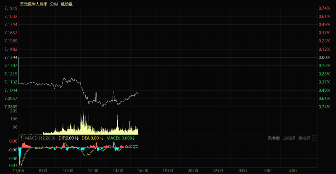
Task: Click the -0.01 MACD axis label
Action: click(13, 166)
